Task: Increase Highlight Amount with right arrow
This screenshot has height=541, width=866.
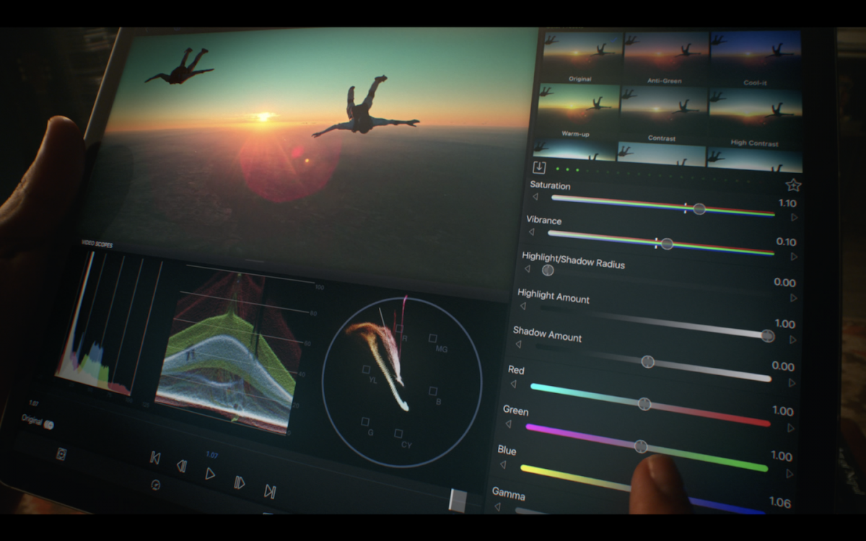Action: [793, 340]
